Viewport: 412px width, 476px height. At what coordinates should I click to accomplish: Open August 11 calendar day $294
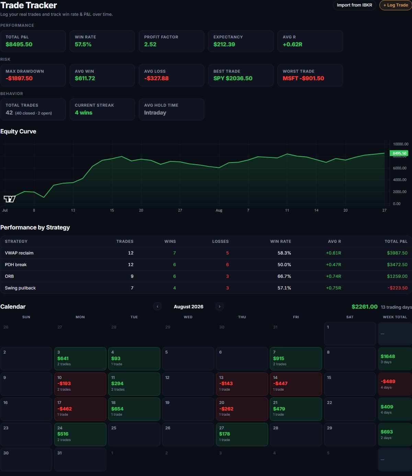pos(134,384)
